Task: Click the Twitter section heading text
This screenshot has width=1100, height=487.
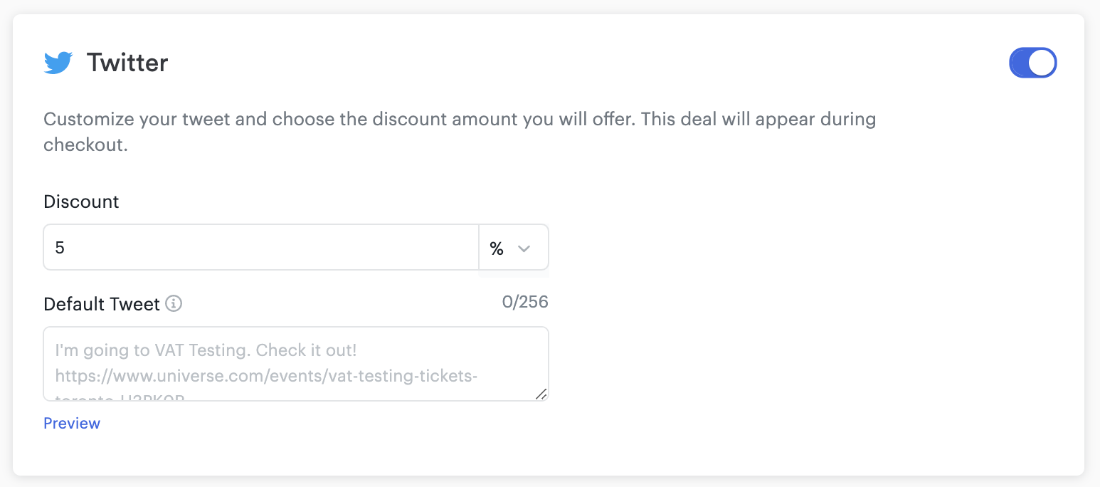Action: click(x=127, y=63)
